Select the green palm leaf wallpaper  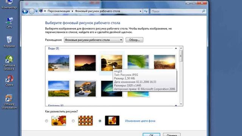pos(138,62)
